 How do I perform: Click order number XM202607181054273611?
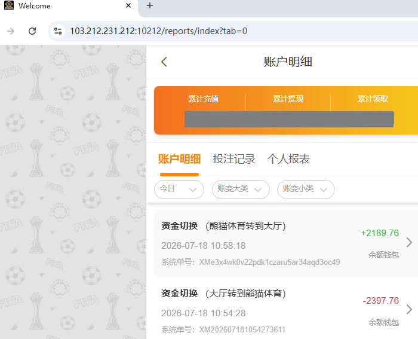coord(242,329)
